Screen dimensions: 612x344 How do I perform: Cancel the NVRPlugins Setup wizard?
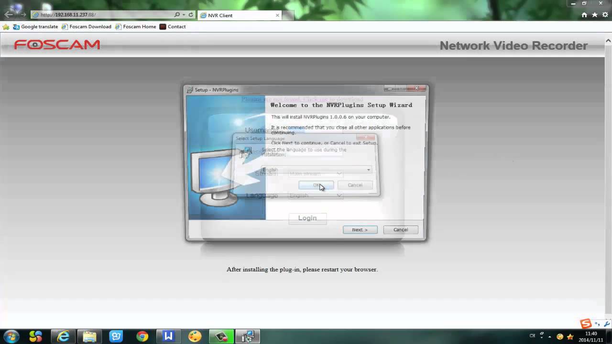pyautogui.click(x=401, y=230)
